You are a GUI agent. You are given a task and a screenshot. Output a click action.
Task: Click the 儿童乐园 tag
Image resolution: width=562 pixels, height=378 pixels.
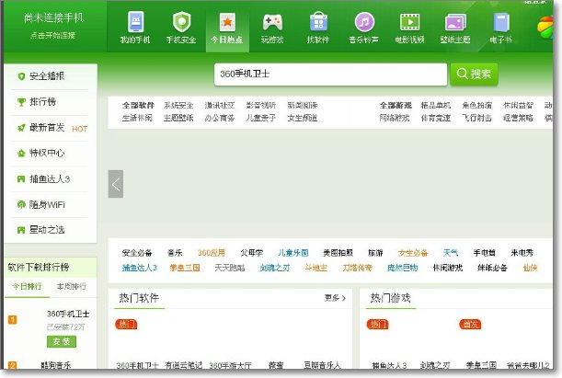click(x=293, y=253)
